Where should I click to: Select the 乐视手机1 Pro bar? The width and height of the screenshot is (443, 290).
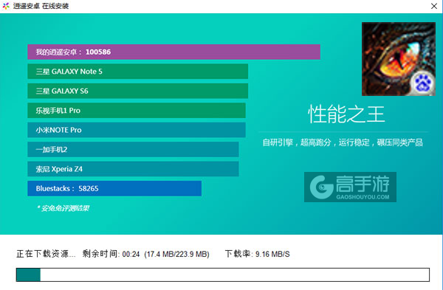point(137,111)
